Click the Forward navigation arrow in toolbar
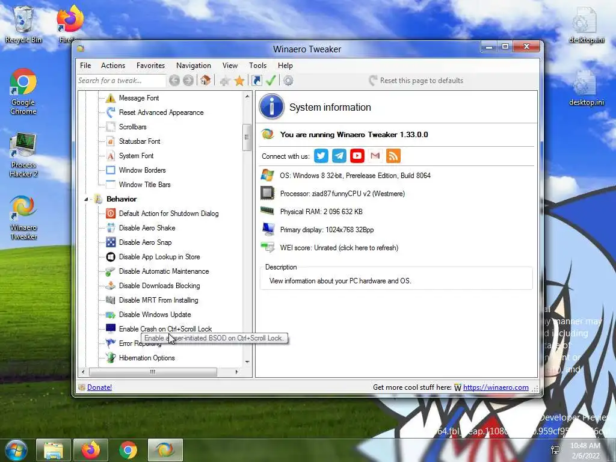 click(x=188, y=81)
